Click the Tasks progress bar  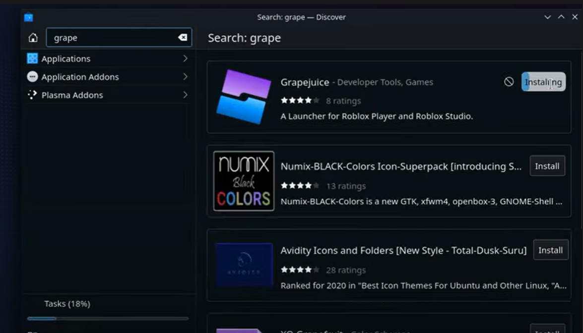click(x=108, y=319)
